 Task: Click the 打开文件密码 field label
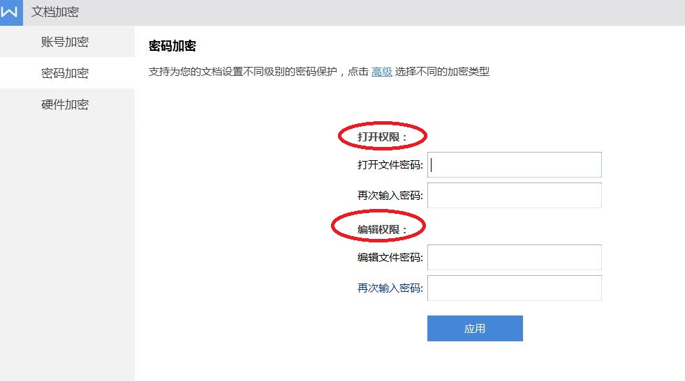[x=390, y=165]
